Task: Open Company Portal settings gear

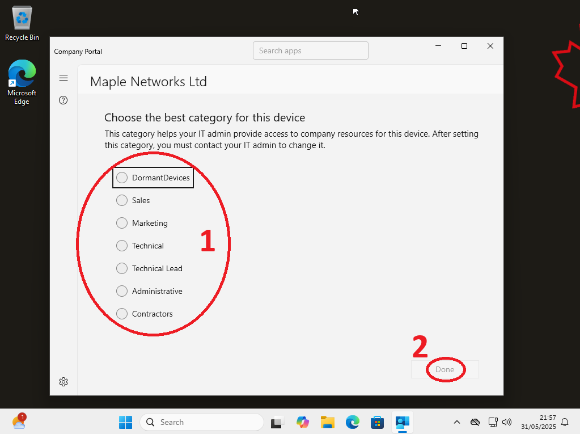Action: (x=63, y=382)
